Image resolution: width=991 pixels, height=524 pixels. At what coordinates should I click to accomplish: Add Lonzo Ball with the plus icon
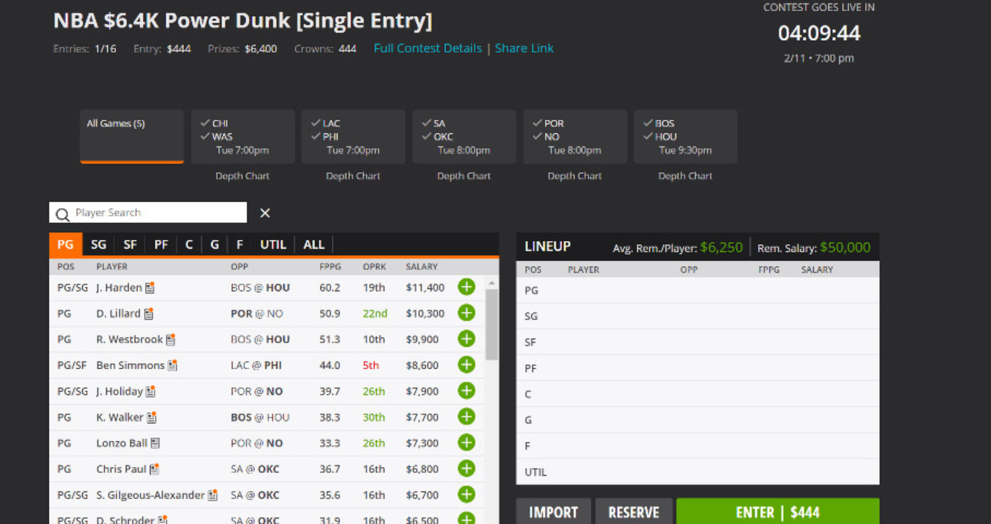(466, 442)
